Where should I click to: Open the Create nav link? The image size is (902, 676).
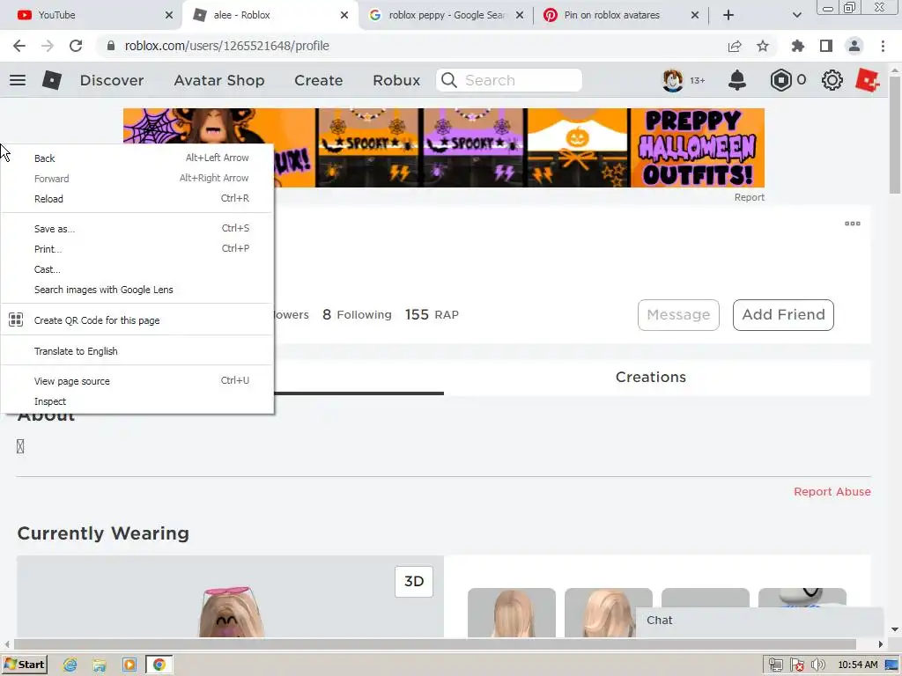(x=319, y=80)
